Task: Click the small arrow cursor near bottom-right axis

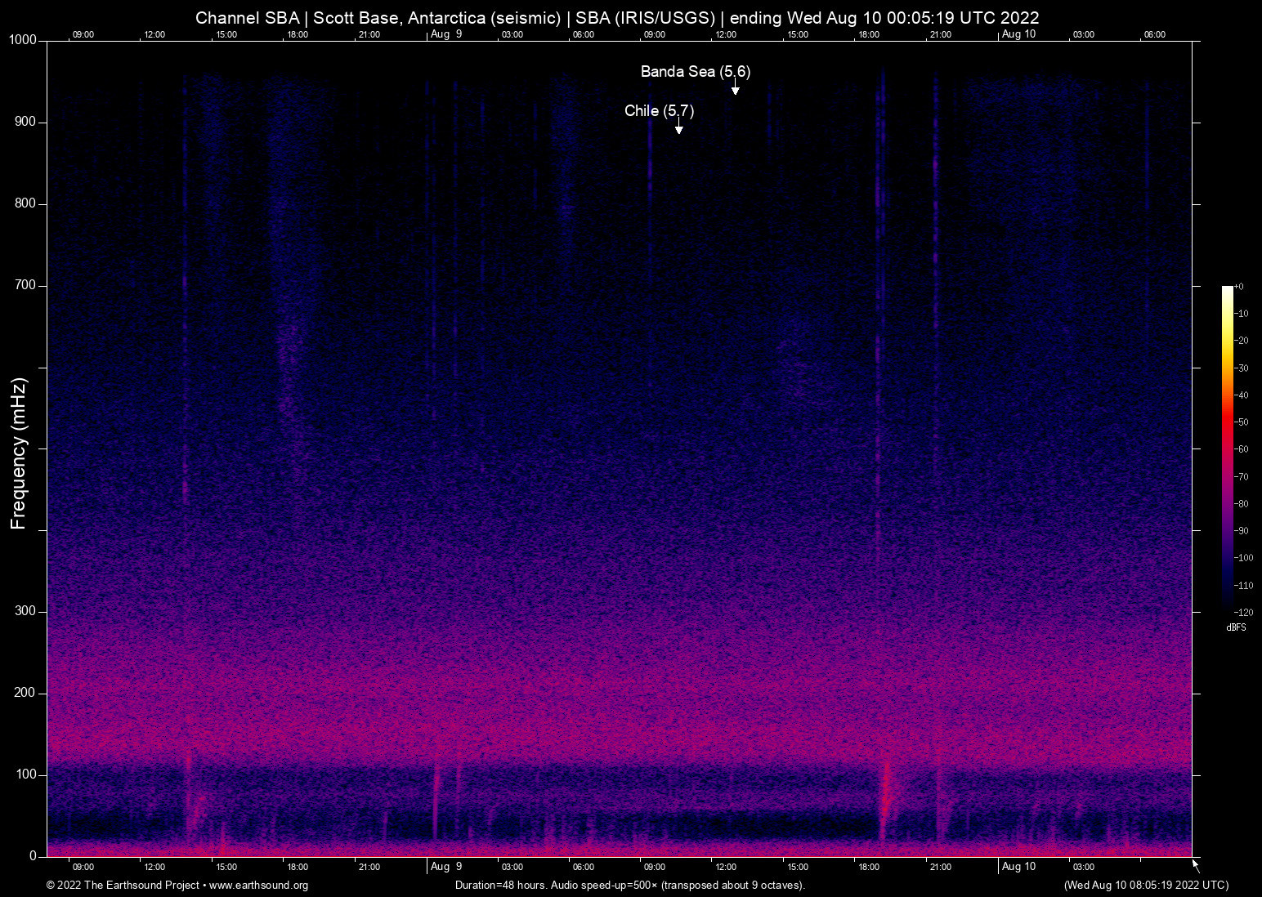Action: [x=1194, y=864]
